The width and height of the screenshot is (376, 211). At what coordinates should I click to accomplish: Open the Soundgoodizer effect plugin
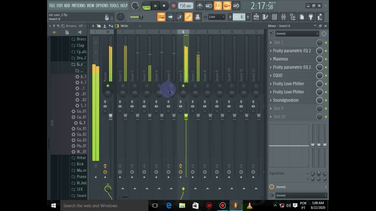[286, 100]
